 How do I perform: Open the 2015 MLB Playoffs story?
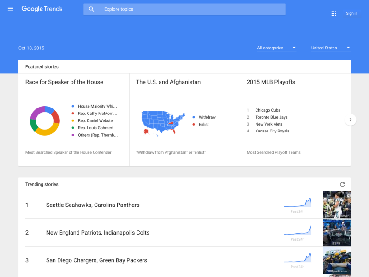271,82
